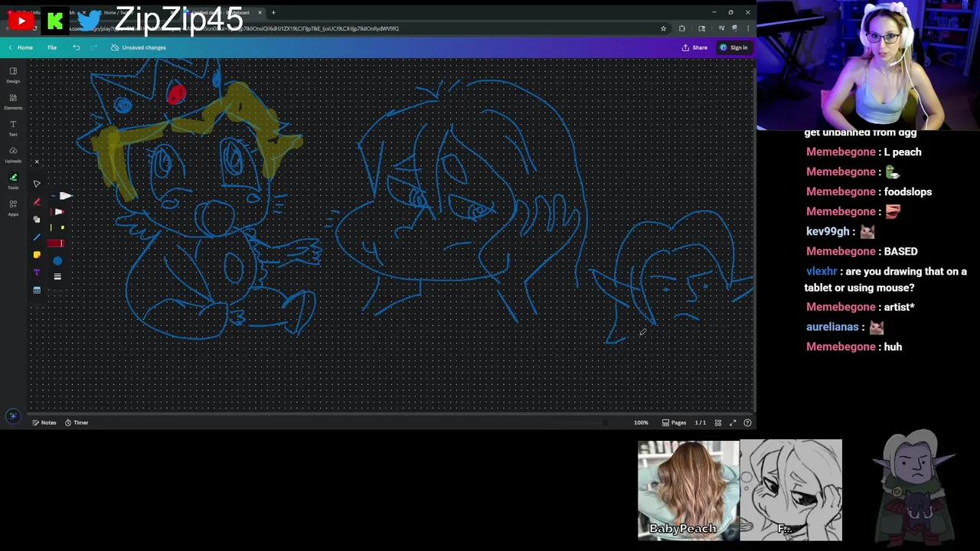This screenshot has height=551, width=980.
Task: Open the Help question mark
Action: click(x=747, y=422)
